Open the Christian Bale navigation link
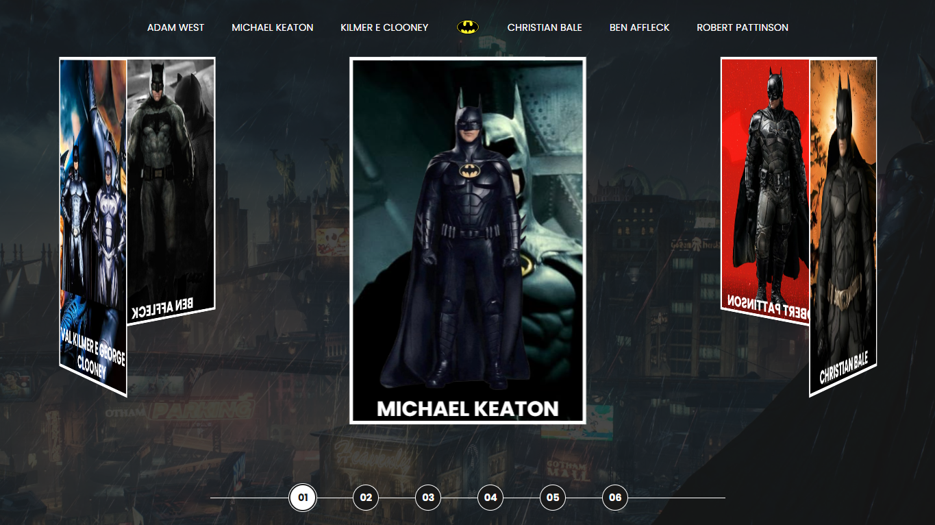Viewport: 935px width, 525px height. coord(545,27)
